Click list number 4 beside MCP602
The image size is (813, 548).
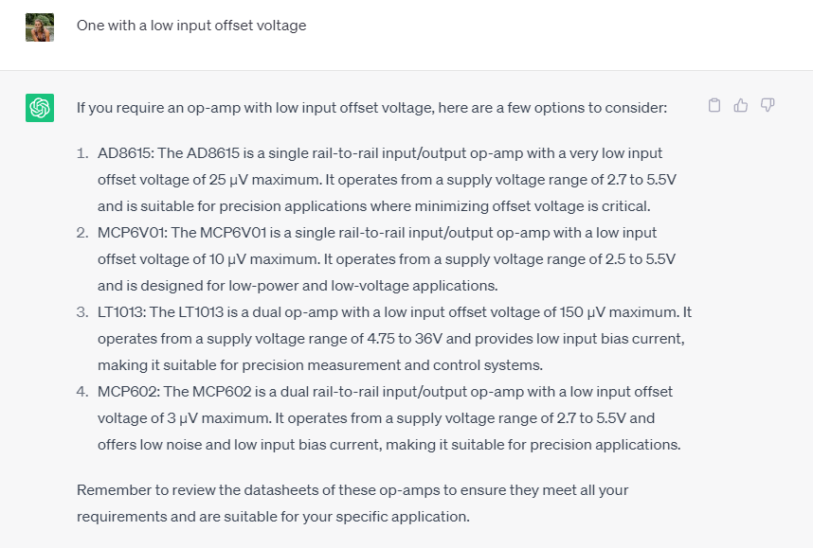point(82,392)
